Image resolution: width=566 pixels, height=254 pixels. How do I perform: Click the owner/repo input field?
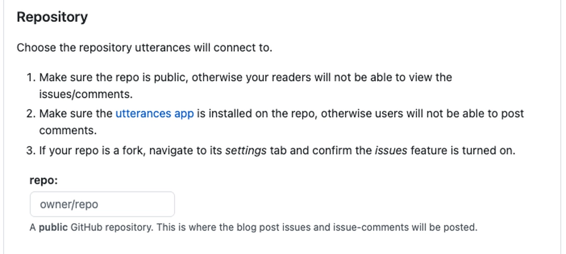click(102, 204)
